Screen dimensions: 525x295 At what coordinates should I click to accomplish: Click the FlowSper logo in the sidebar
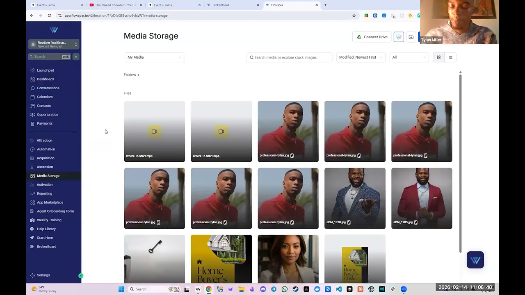click(x=54, y=30)
